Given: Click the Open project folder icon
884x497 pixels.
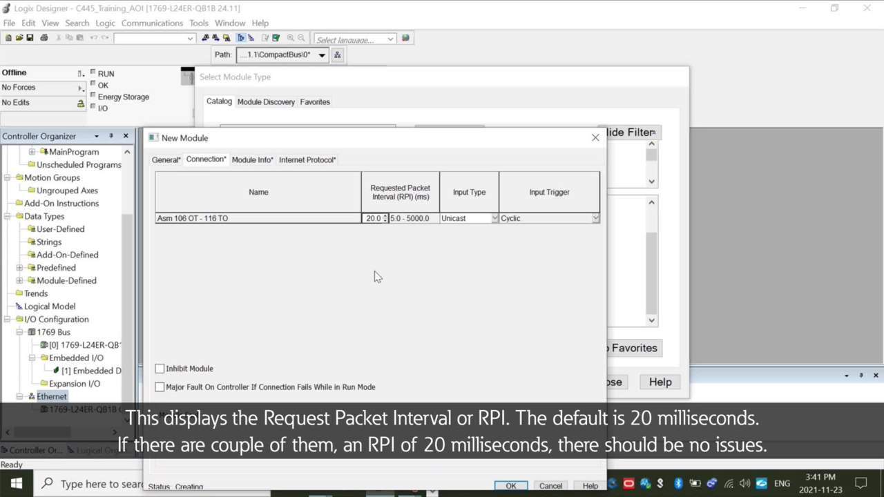Looking at the screenshot, I should point(19,38).
